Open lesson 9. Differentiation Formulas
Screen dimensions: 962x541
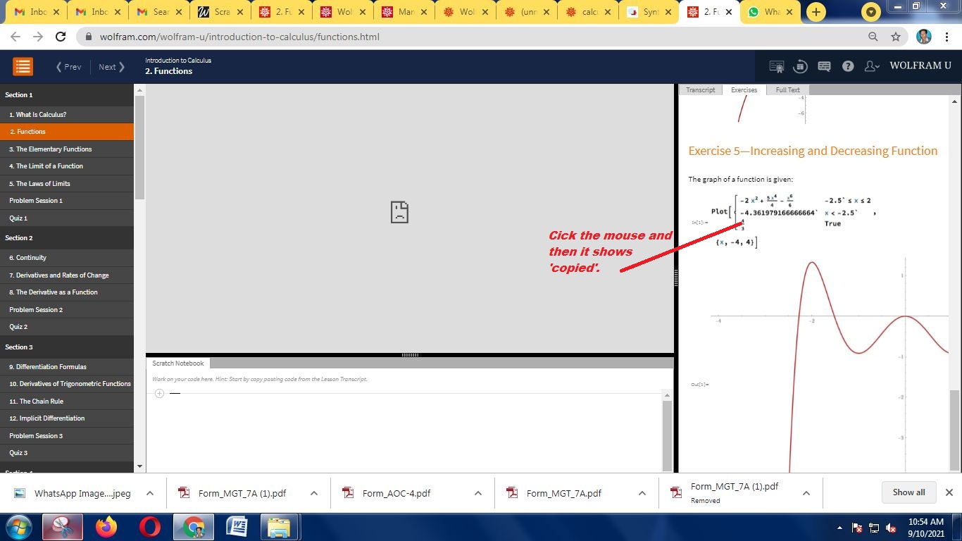point(67,367)
